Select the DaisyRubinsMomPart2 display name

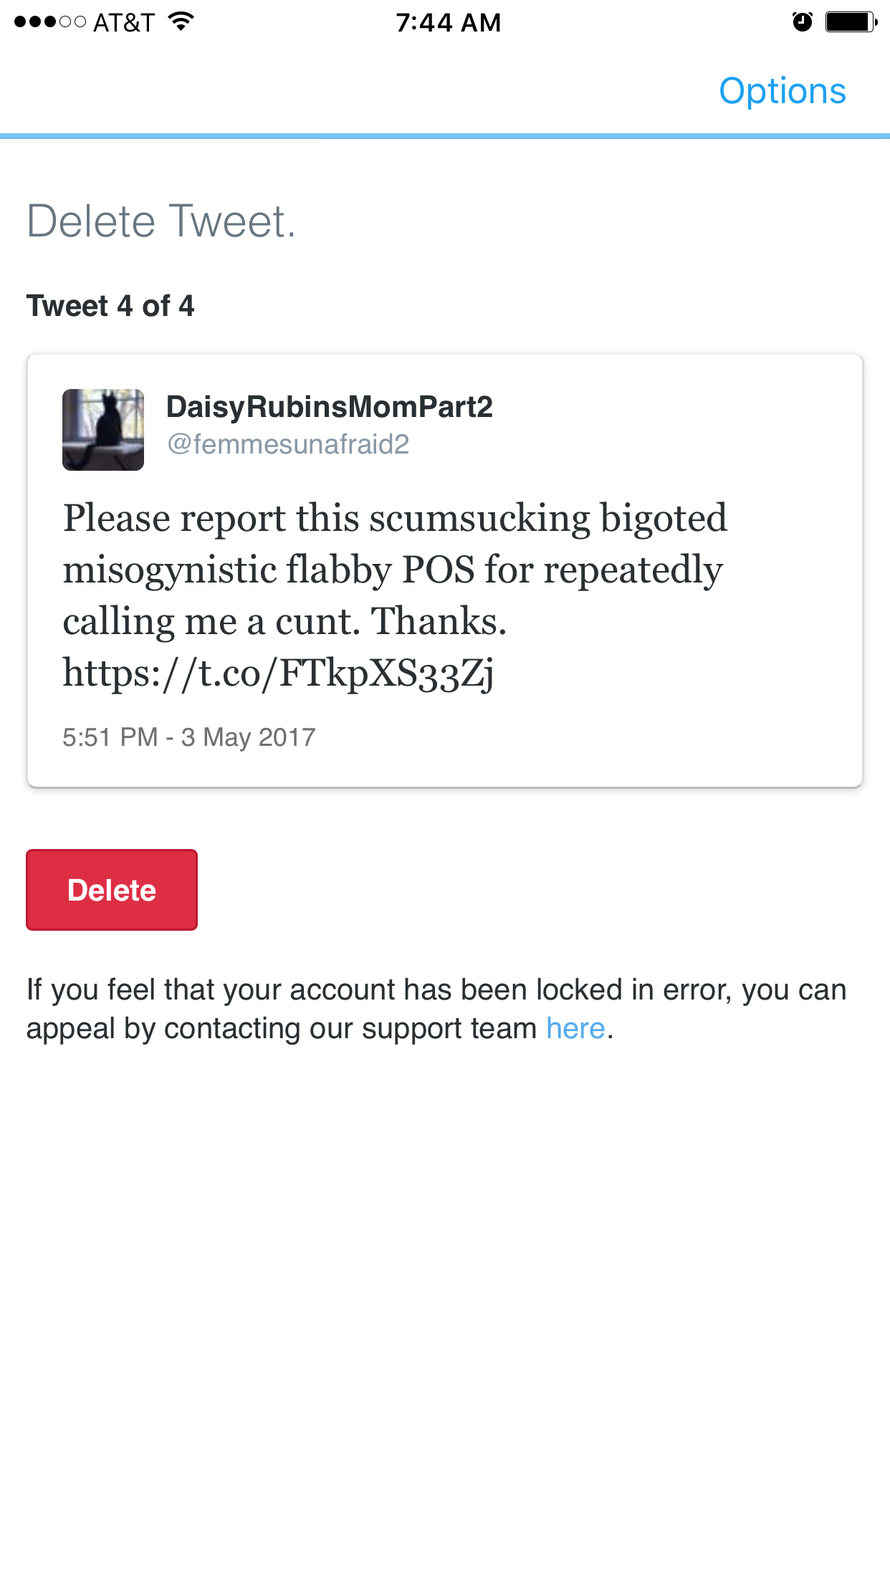click(330, 407)
